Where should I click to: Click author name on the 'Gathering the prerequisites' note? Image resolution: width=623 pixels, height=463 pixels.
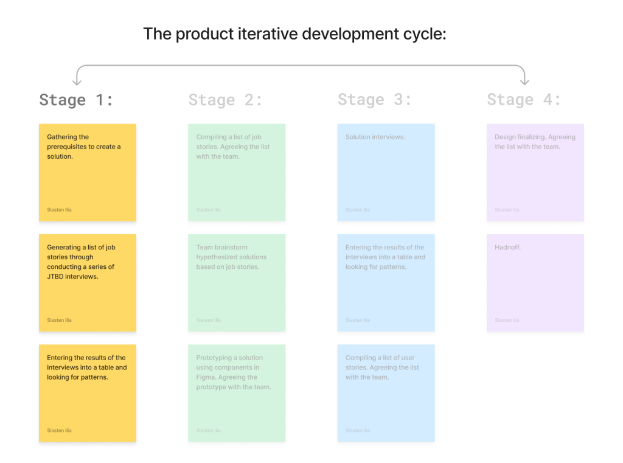click(59, 210)
